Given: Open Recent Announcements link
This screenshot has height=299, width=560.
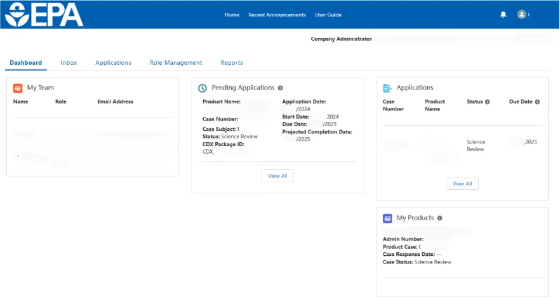Looking at the screenshot, I should [277, 15].
